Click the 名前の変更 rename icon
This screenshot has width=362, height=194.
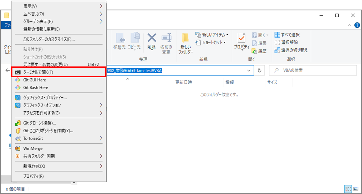[166, 38]
